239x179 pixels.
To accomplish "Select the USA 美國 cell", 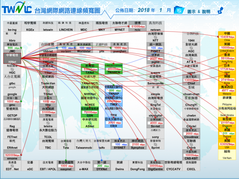I will pos(227,144).
